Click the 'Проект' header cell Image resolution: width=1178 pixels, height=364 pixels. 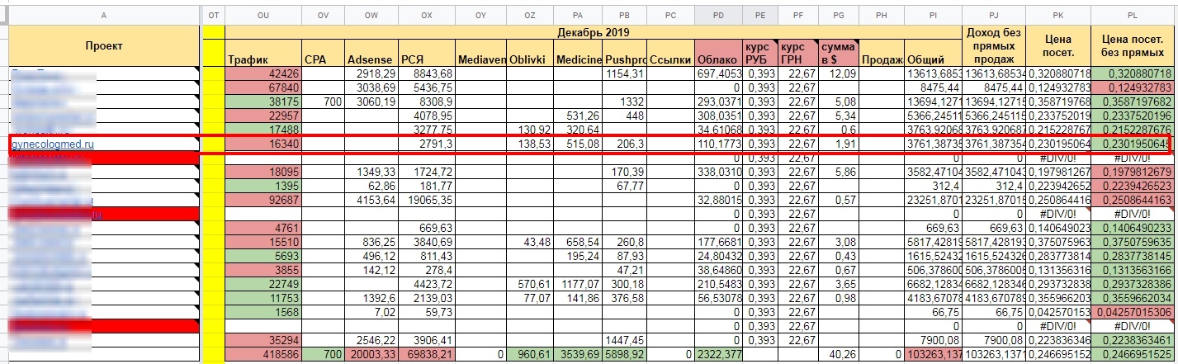(103, 46)
